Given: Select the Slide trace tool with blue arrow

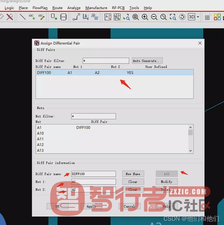Looking at the screenshot, I should [86, 17].
